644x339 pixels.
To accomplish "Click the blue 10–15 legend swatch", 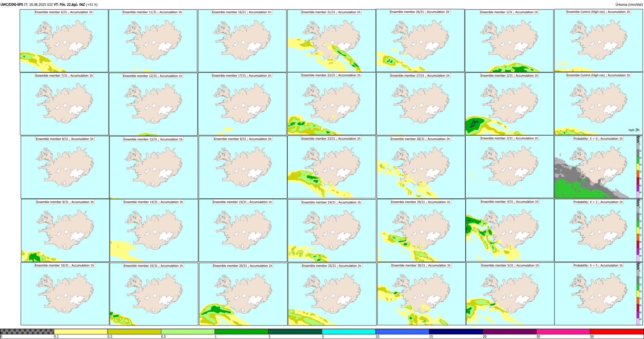I will pos(402,332).
